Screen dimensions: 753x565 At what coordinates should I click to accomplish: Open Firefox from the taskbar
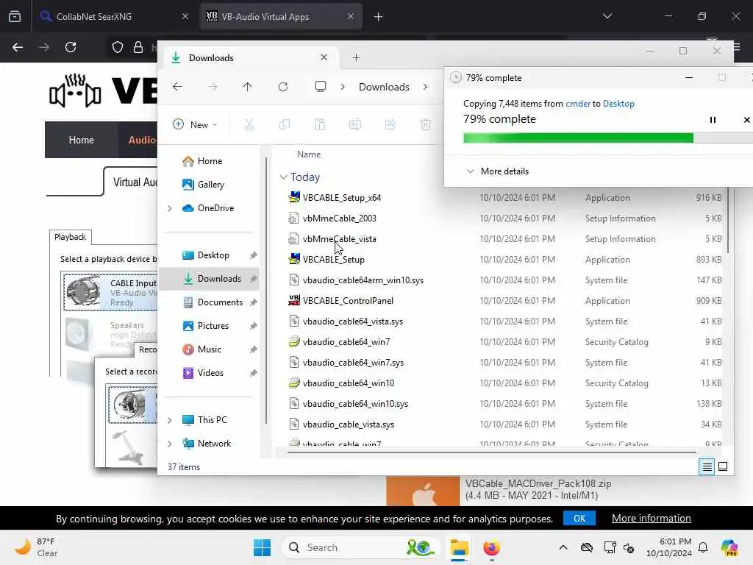tap(491, 547)
